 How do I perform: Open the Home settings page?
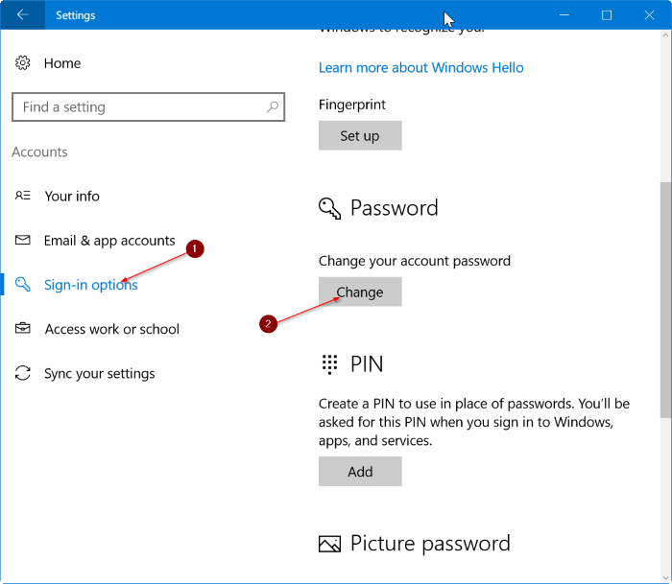pyautogui.click(x=62, y=63)
